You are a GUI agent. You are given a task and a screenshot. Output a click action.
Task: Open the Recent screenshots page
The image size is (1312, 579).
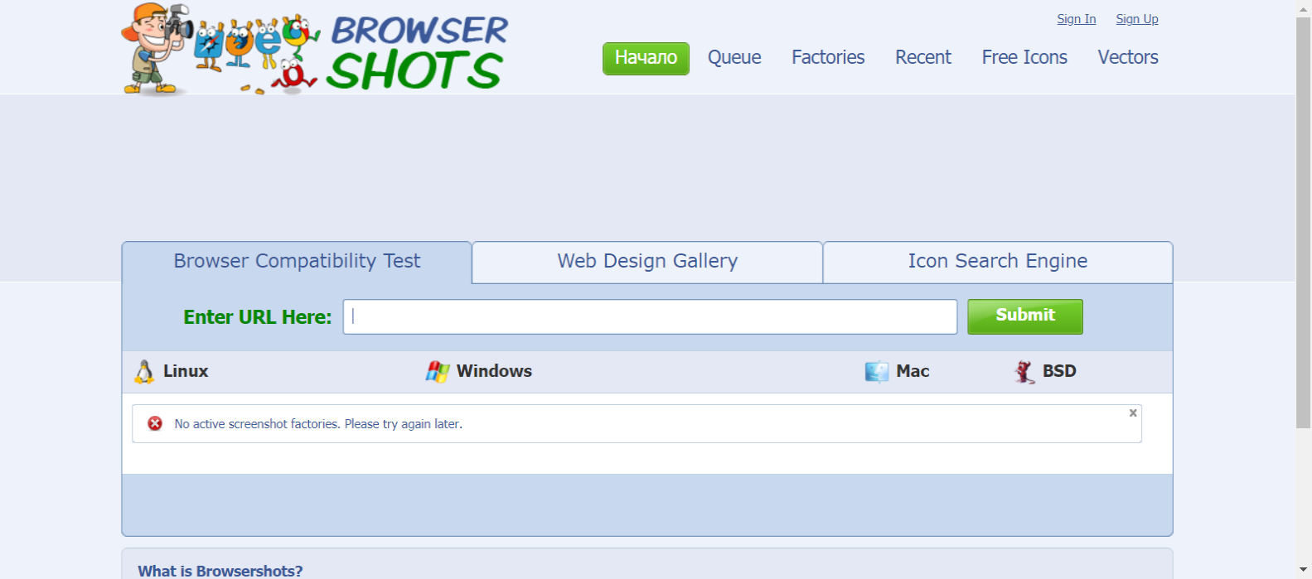923,58
